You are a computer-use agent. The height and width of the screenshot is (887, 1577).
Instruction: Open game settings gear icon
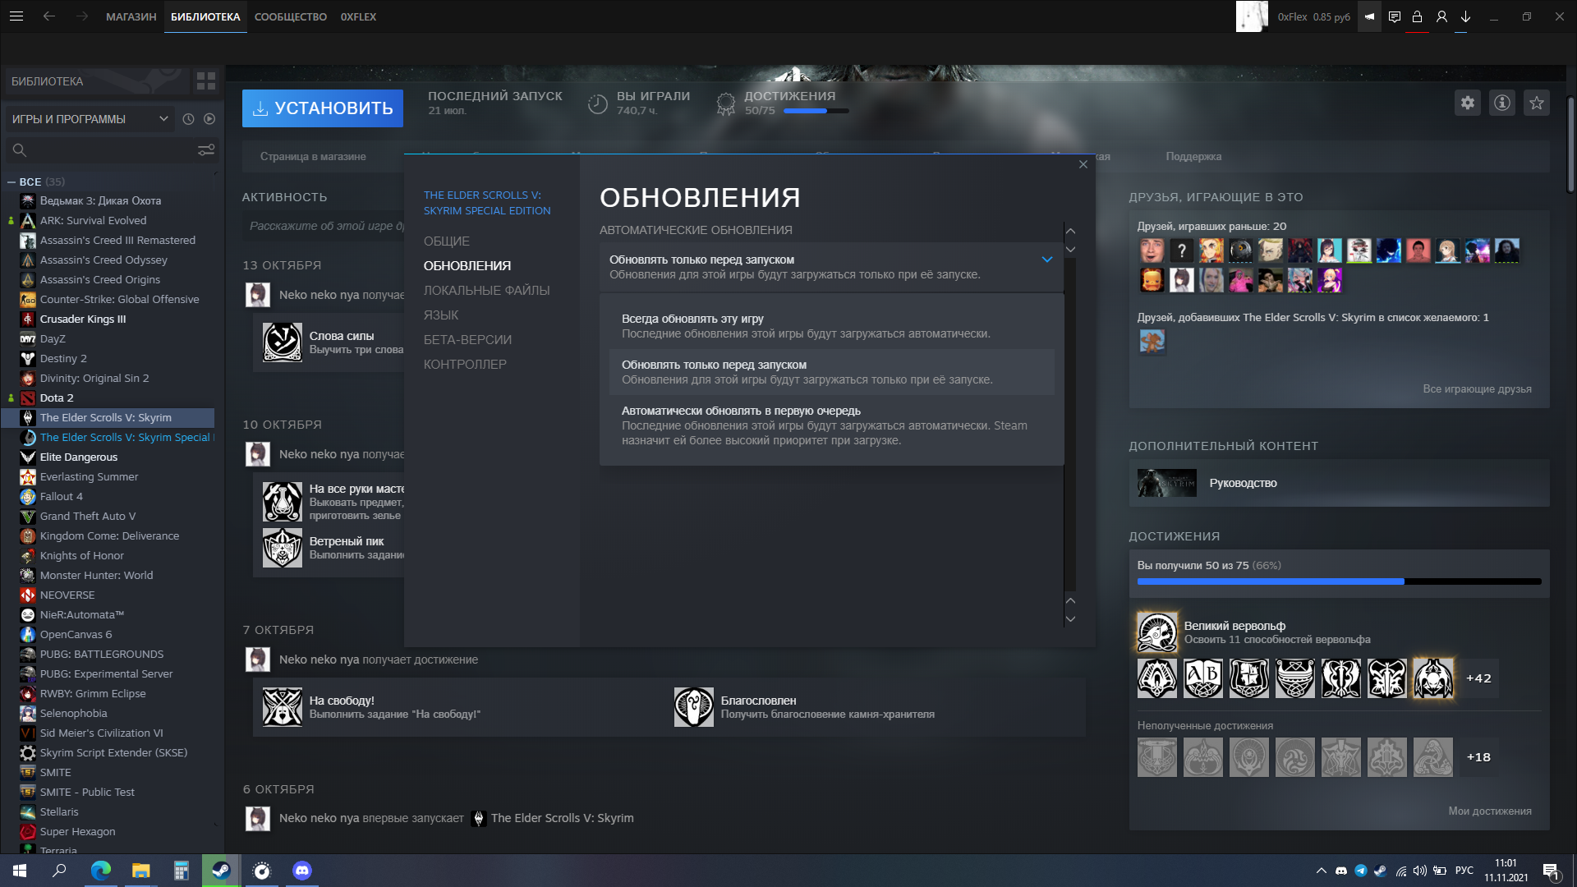pyautogui.click(x=1467, y=103)
